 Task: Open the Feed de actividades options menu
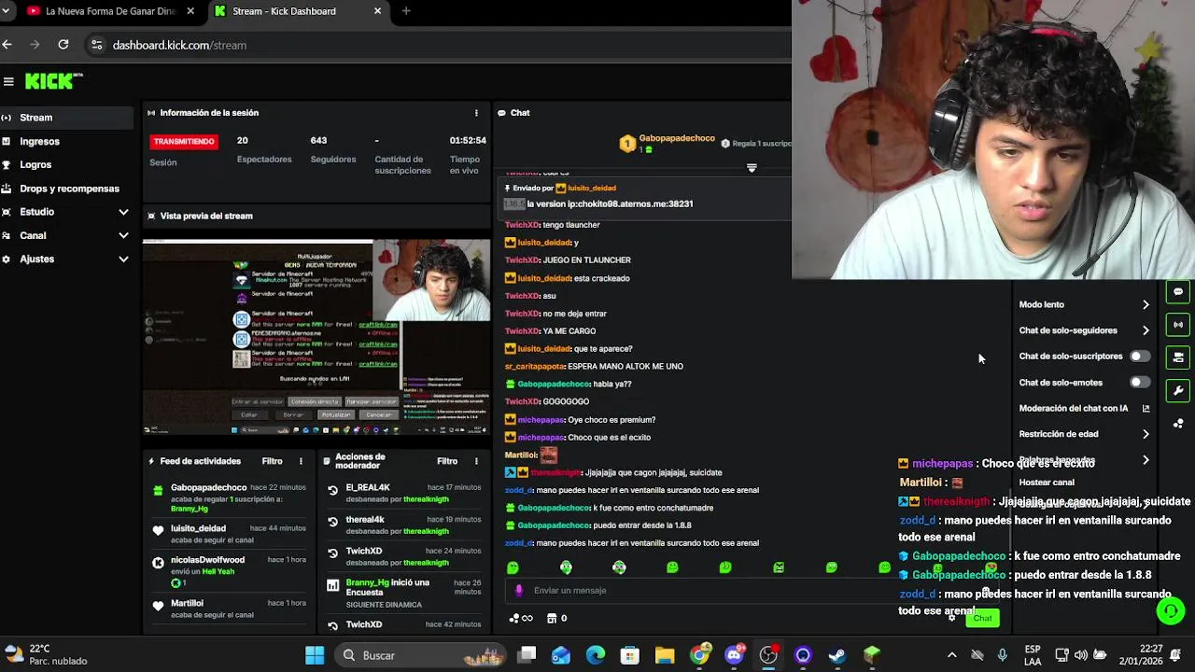click(301, 461)
